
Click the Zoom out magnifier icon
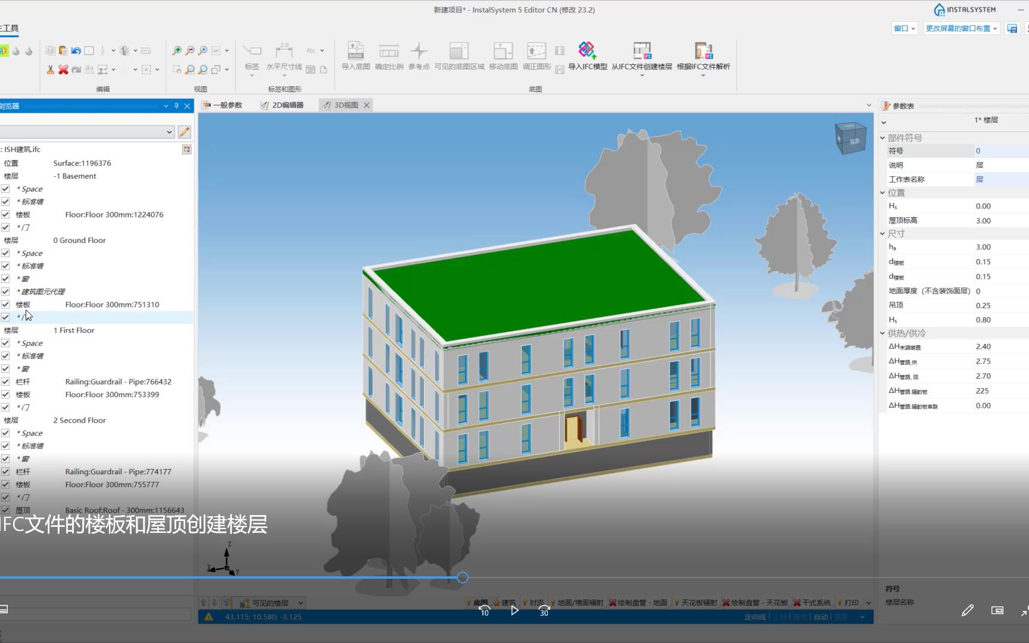(189, 51)
